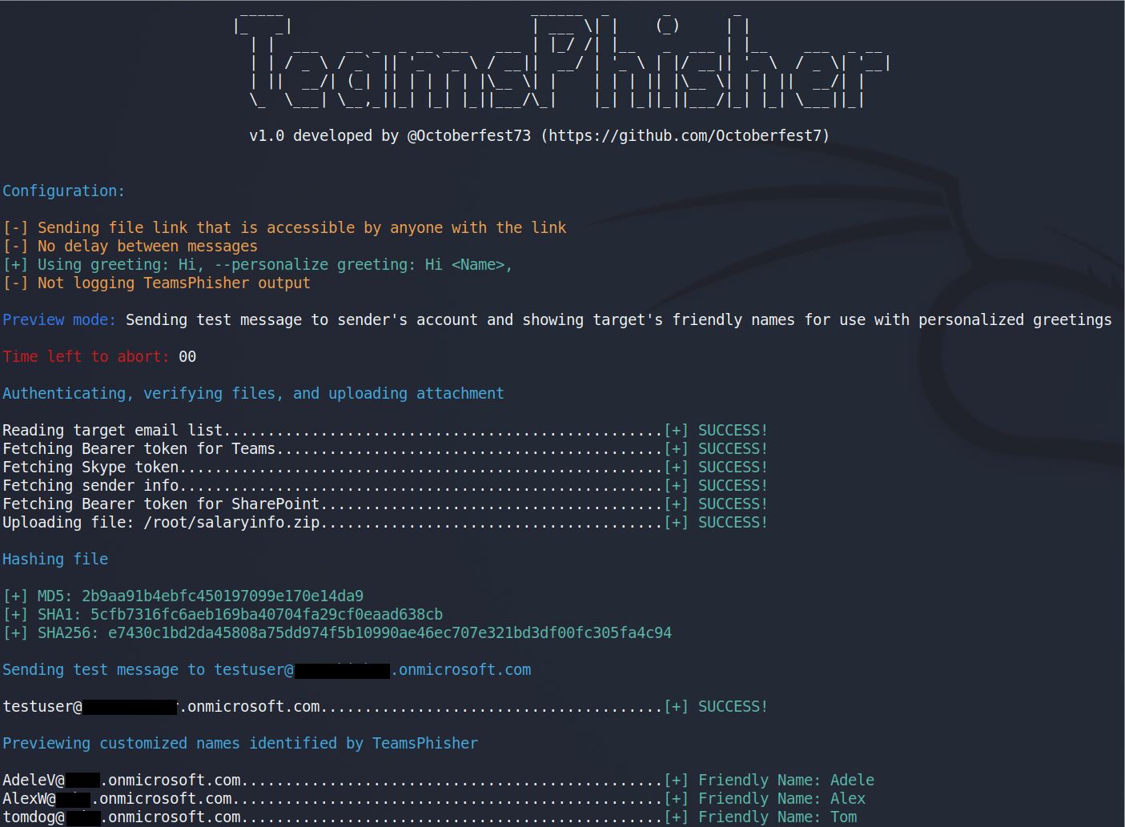
Task: Click the version line 'v1.0 developed by @Octoberfest73'
Action: (390, 135)
